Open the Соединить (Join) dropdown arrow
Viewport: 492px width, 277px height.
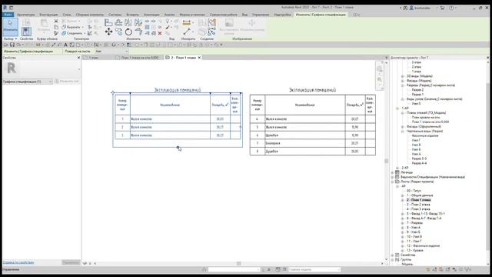click(85, 33)
